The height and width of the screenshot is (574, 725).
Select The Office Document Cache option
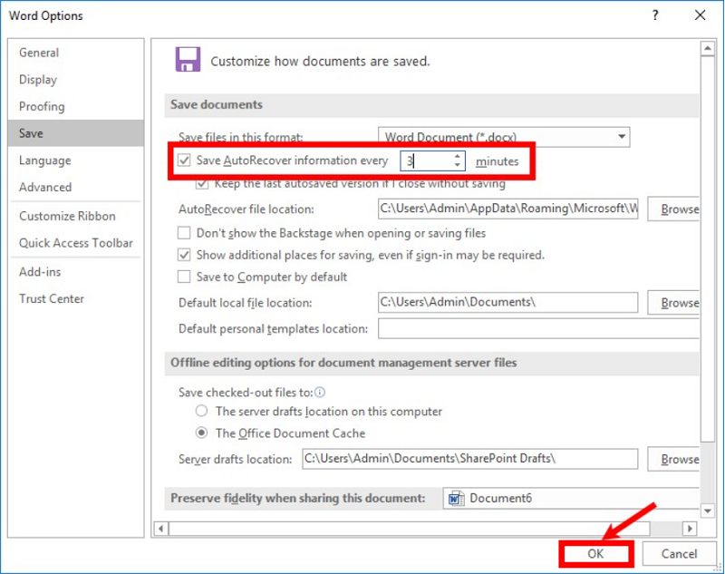[202, 433]
